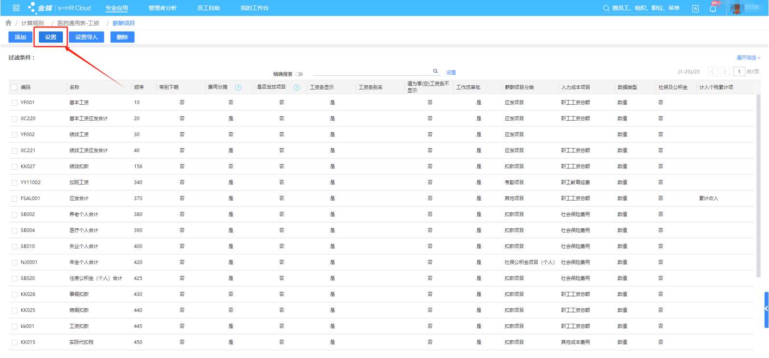
Task: Open the app grid menu icon
Action: (x=16, y=8)
